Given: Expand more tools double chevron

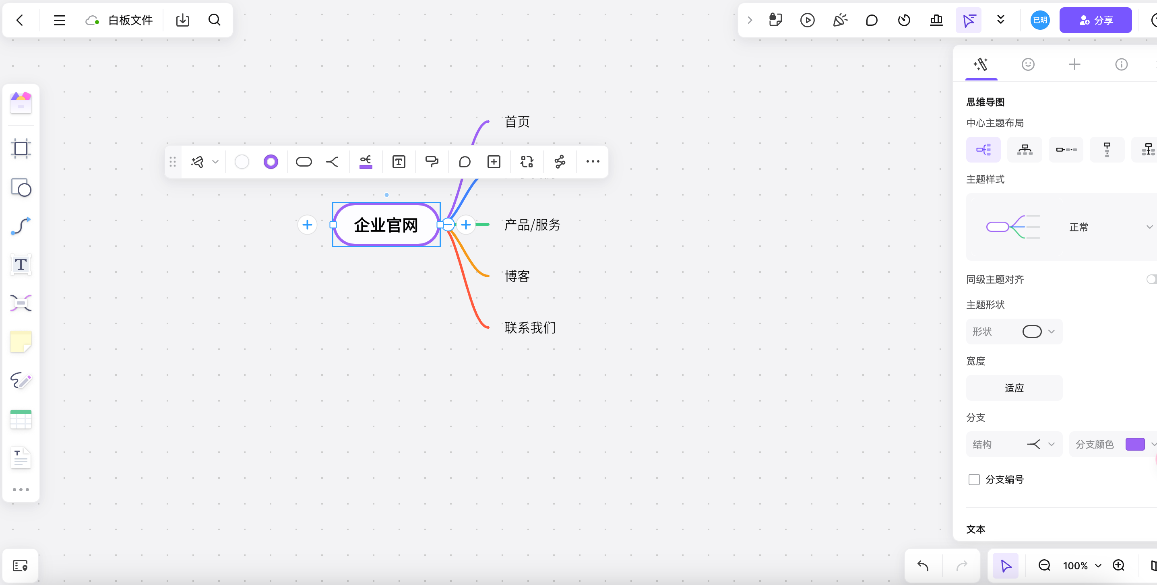Looking at the screenshot, I should pyautogui.click(x=1001, y=20).
